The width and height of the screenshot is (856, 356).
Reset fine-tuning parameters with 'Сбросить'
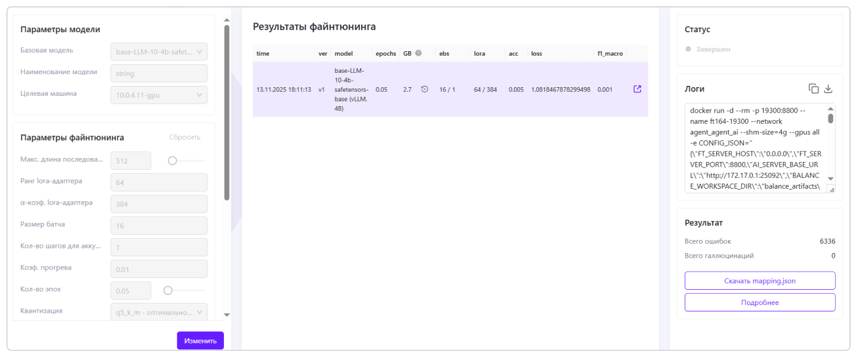pyautogui.click(x=184, y=137)
